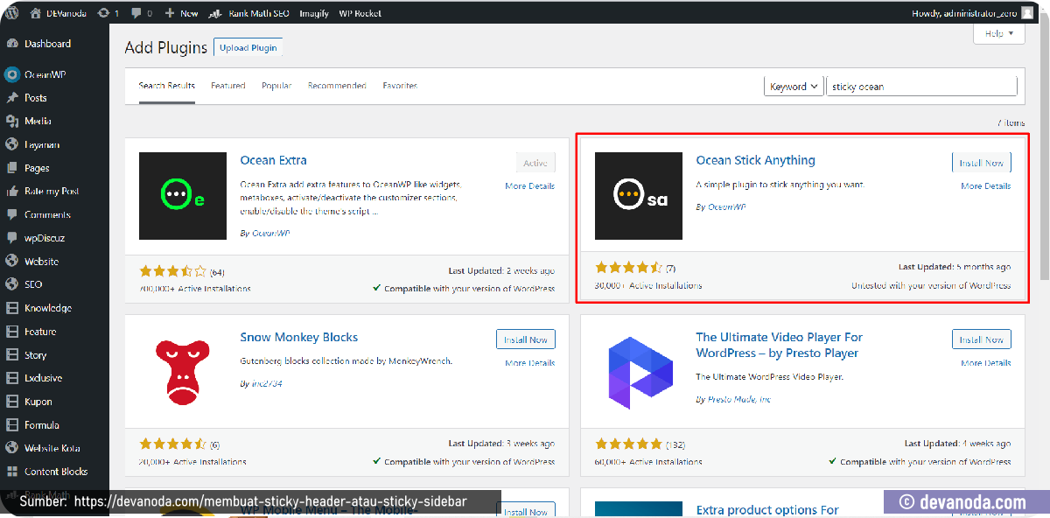Open the Ocean Extra plugin thumbnail

click(183, 196)
